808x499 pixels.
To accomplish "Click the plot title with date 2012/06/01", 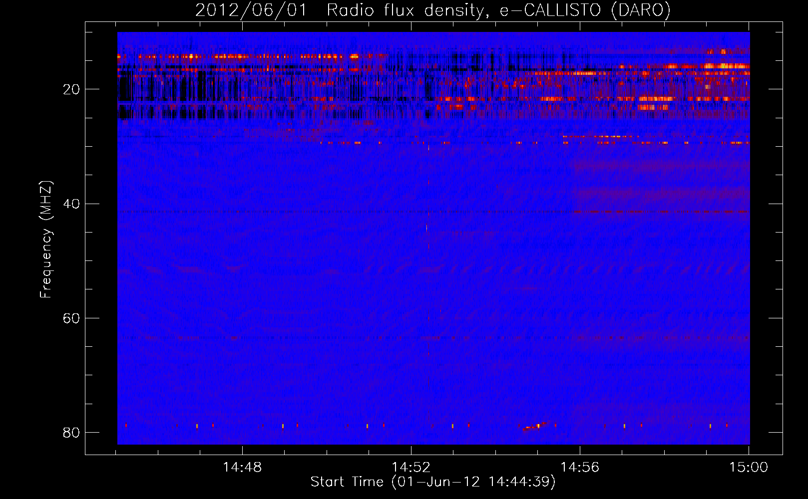I will tap(432, 10).
